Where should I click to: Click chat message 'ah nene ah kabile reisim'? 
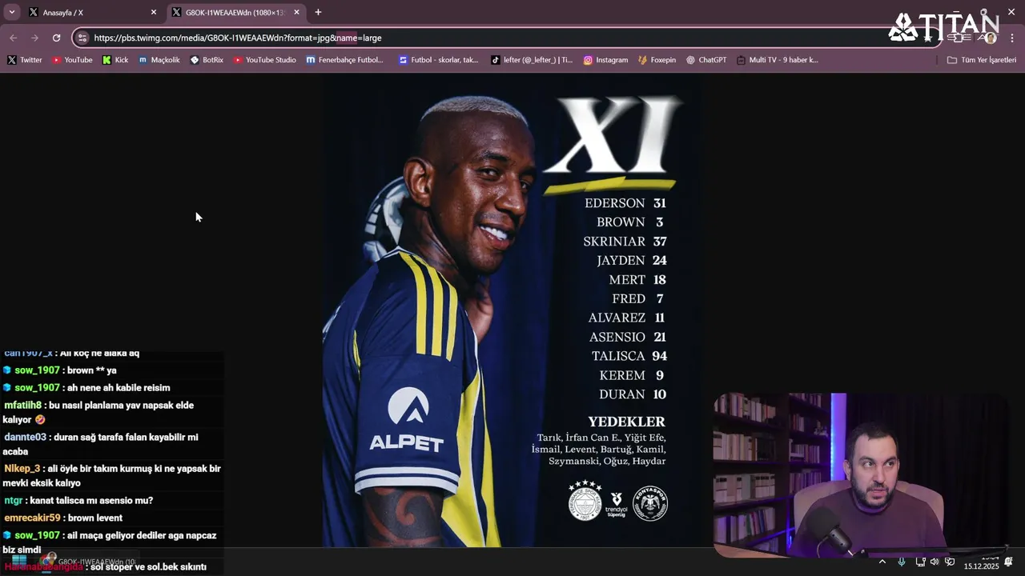pos(119,388)
